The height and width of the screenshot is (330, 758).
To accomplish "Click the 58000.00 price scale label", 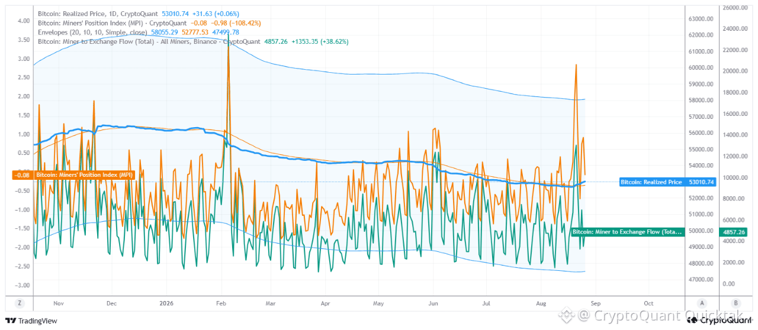I will [x=701, y=101].
